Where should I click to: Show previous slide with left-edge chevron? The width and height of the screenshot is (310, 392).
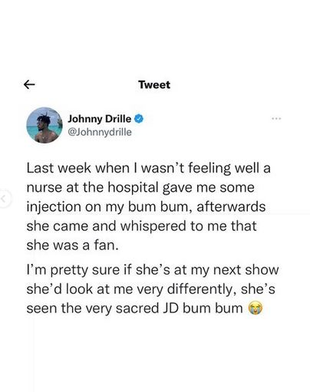coord(4,199)
